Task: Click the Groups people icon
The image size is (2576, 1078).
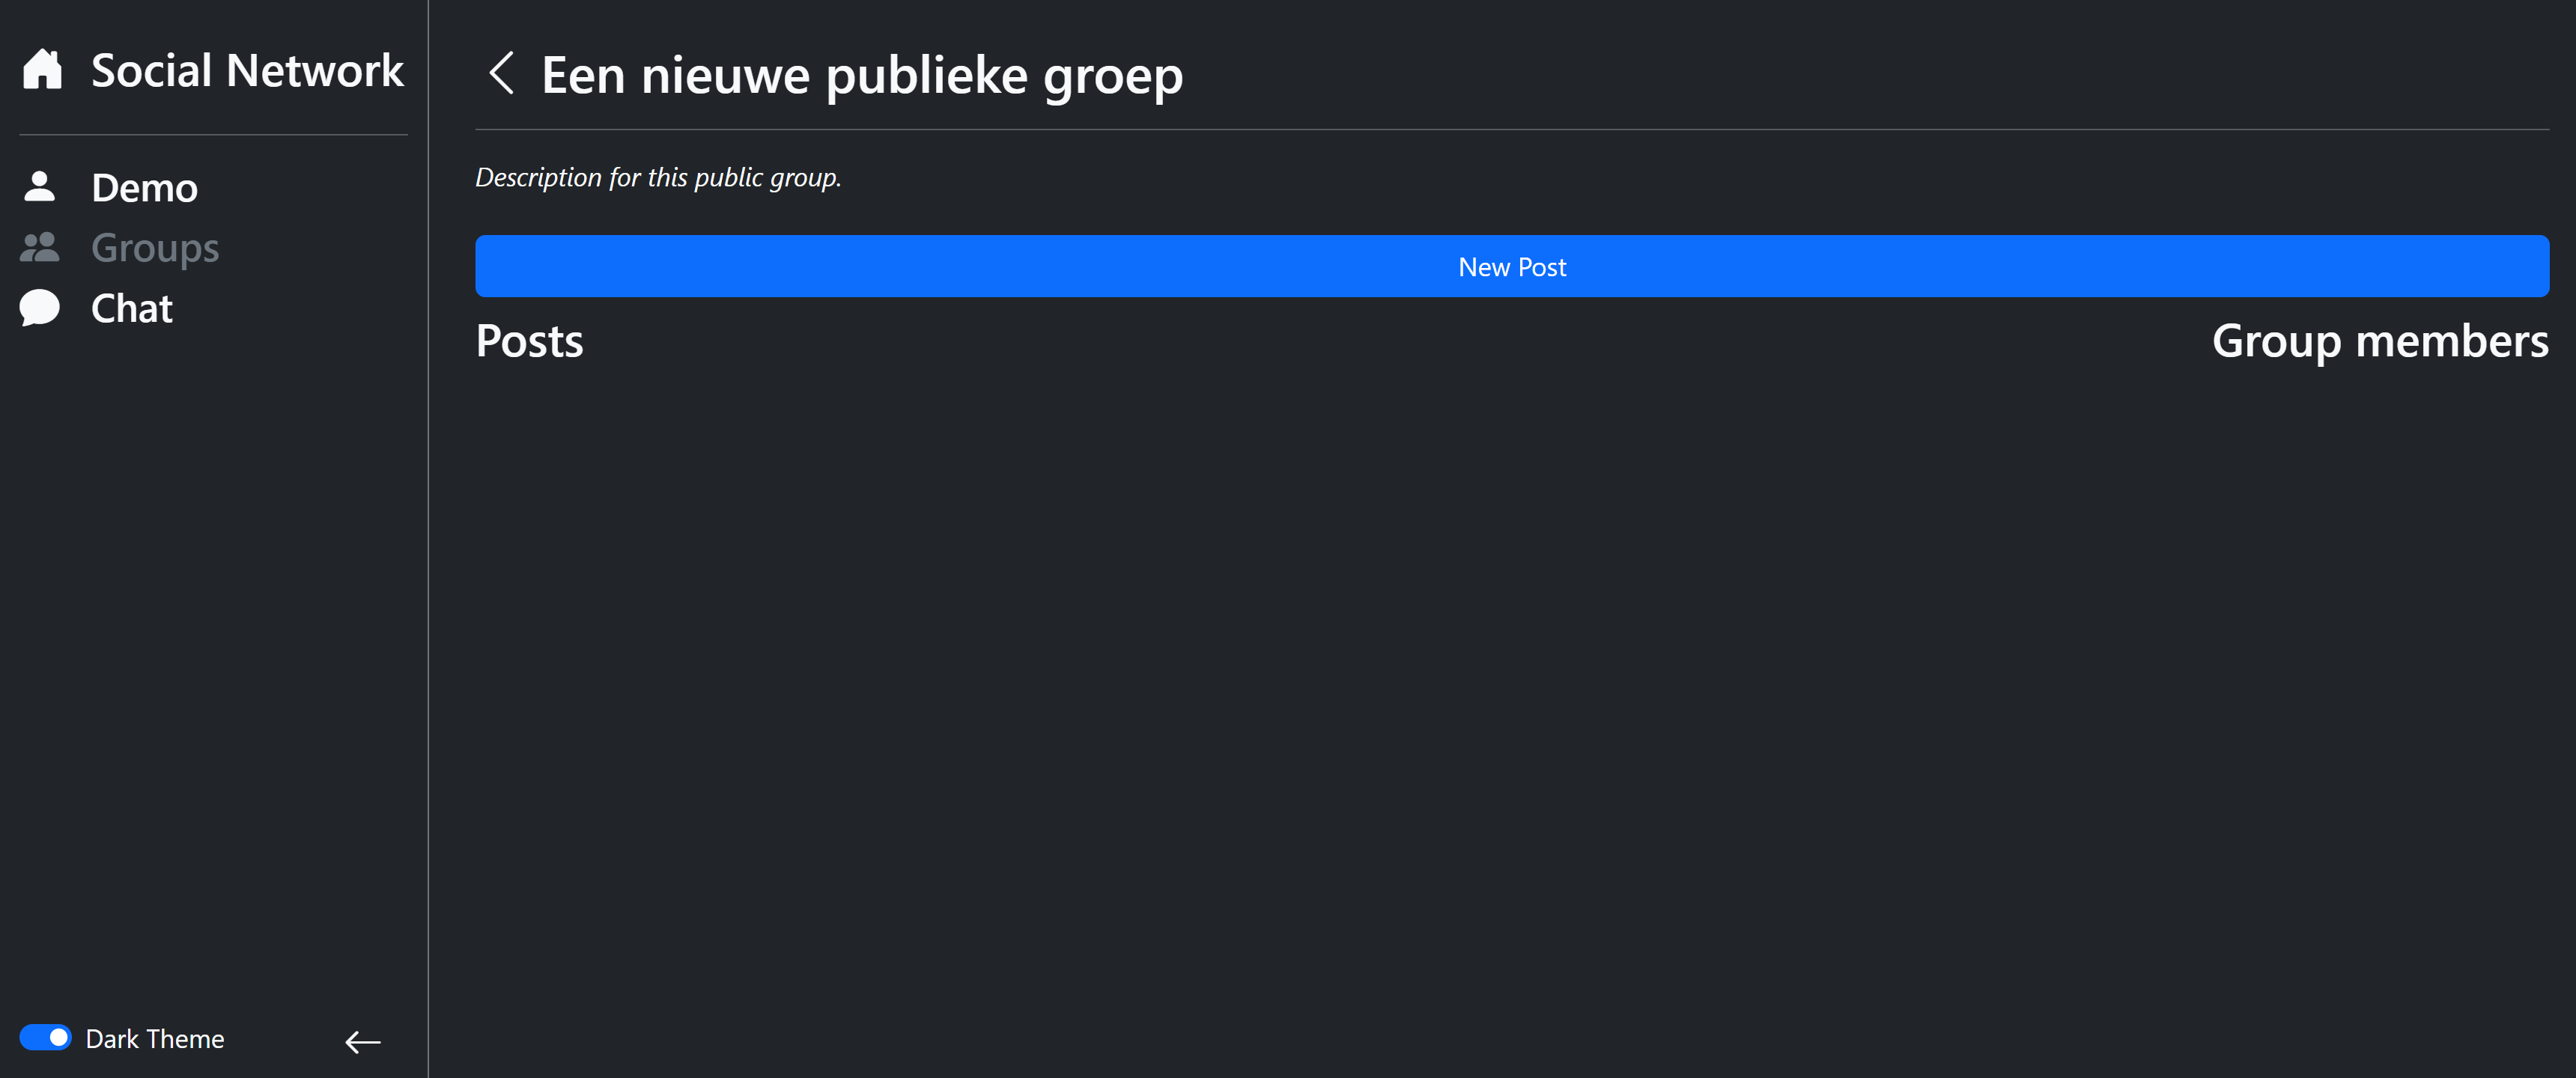Action: (x=40, y=248)
